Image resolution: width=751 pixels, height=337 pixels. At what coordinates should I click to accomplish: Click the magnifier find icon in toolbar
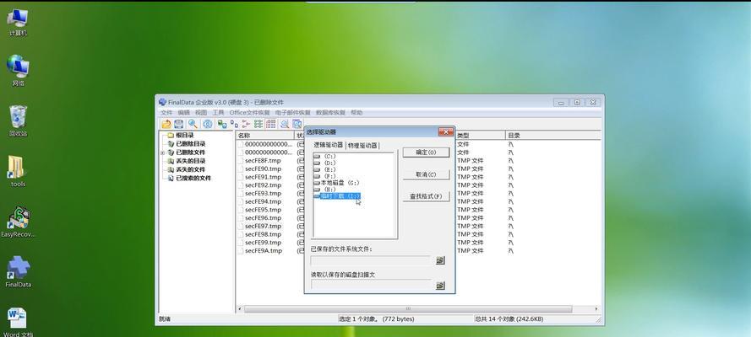[x=193, y=124]
